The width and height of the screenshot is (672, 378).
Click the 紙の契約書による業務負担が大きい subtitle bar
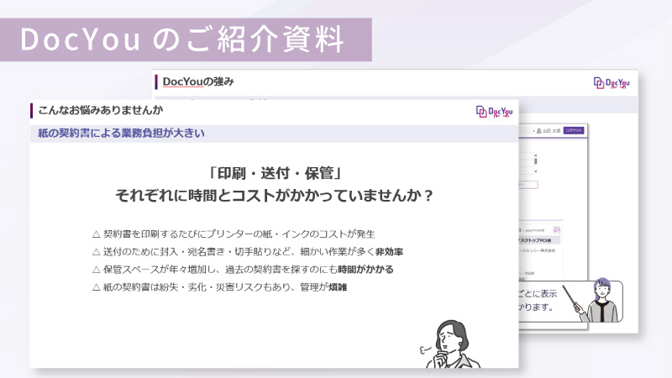(274, 134)
